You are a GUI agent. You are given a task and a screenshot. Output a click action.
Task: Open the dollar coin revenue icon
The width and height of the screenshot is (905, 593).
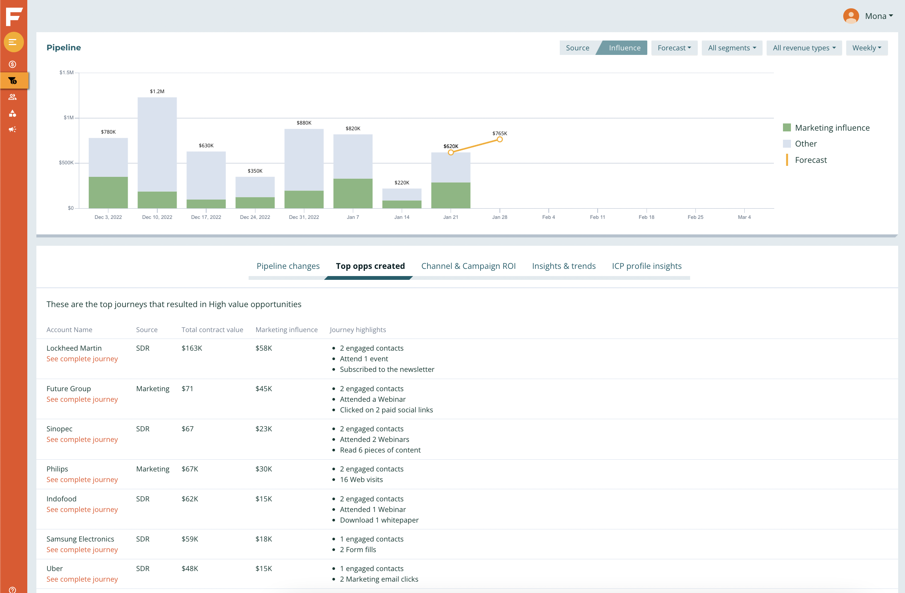click(x=13, y=64)
